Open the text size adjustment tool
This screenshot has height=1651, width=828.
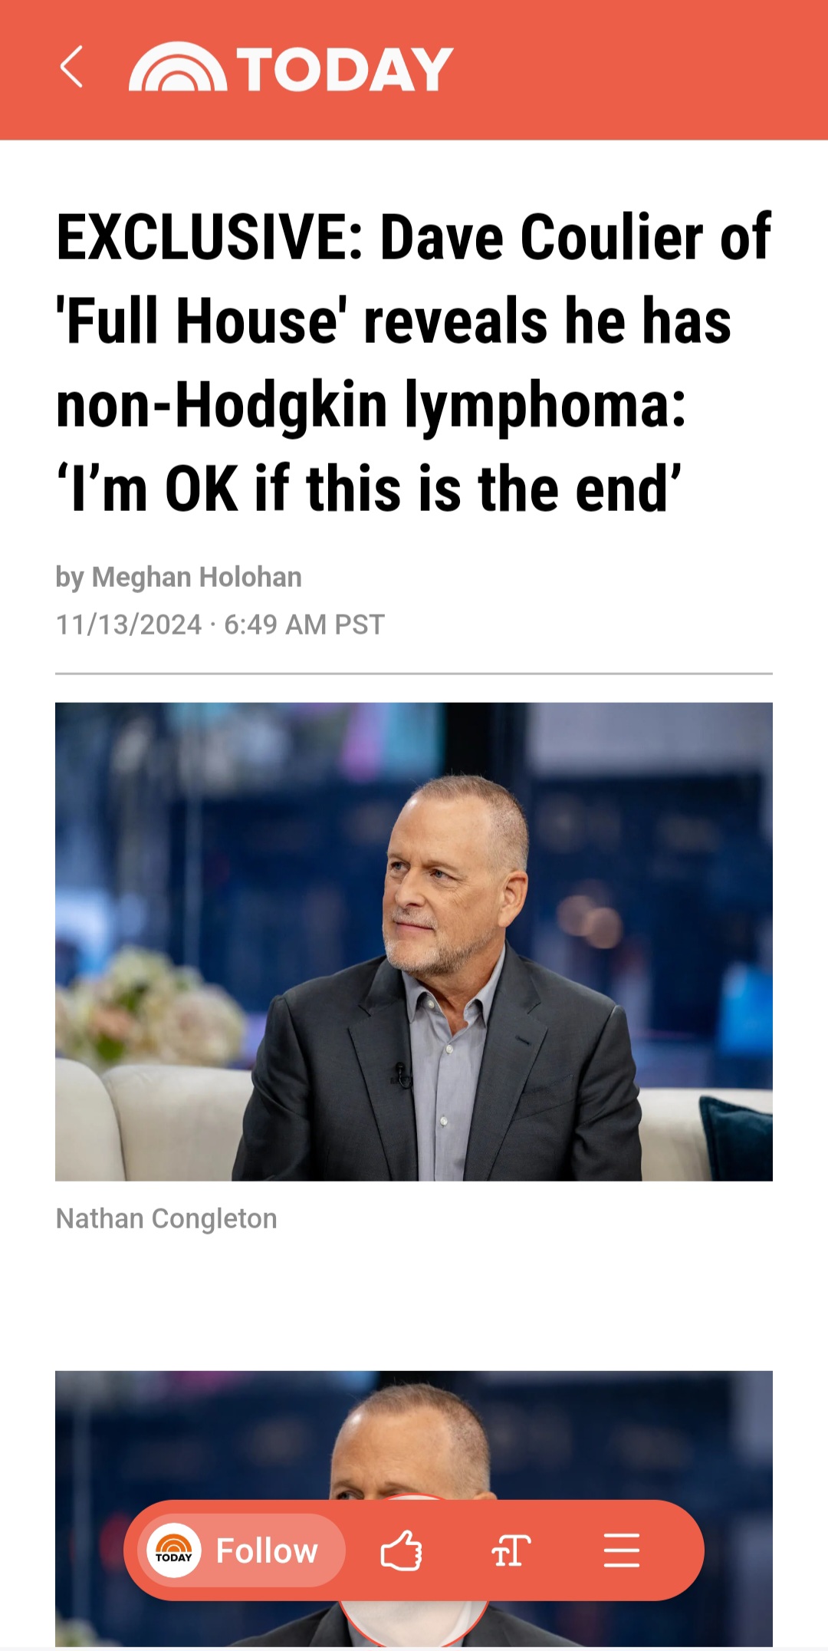click(x=511, y=1550)
